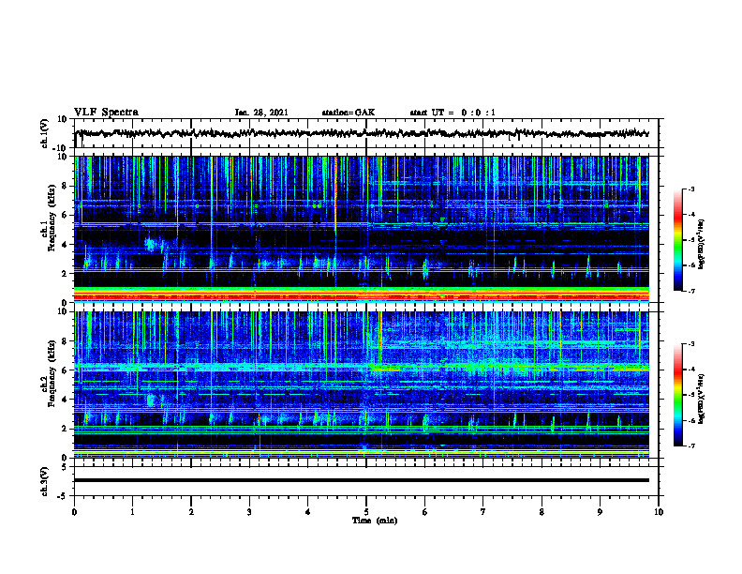Click the time axis tick label "5"

pos(366,512)
